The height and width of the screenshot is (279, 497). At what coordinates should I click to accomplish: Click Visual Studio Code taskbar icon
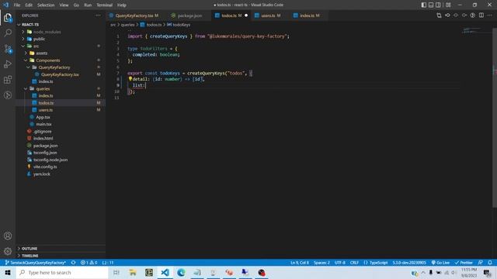[x=165, y=272]
